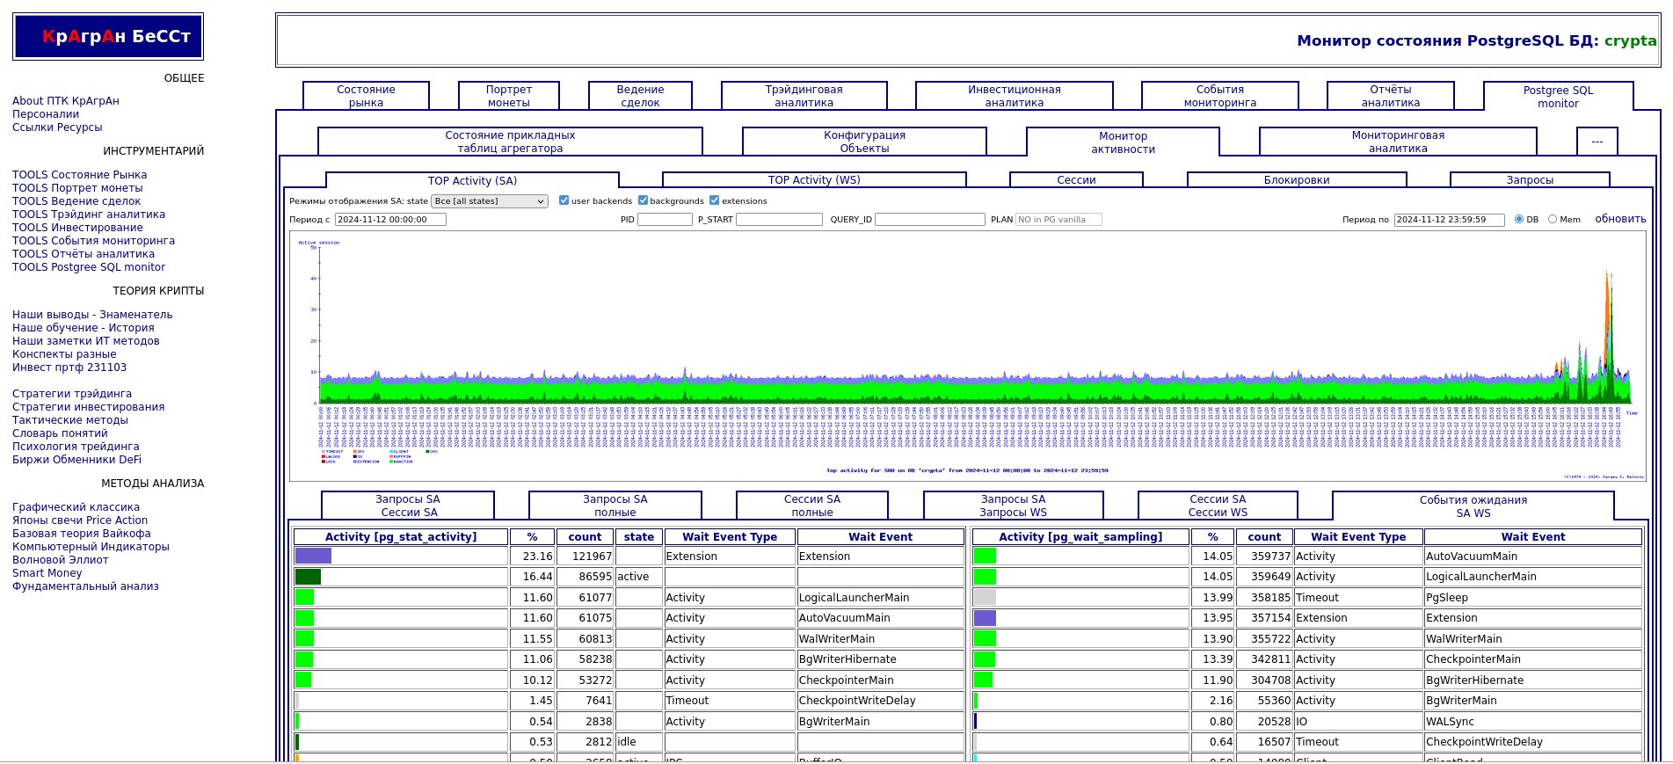The width and height of the screenshot is (1673, 764).
Task: Open the About ПТК КрАгрАн link
Action: pyautogui.click(x=66, y=101)
